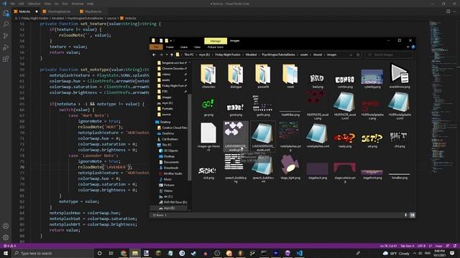Click the Search images field
Image resolution: width=460 pixels, height=258 pixels.
[x=388, y=54]
